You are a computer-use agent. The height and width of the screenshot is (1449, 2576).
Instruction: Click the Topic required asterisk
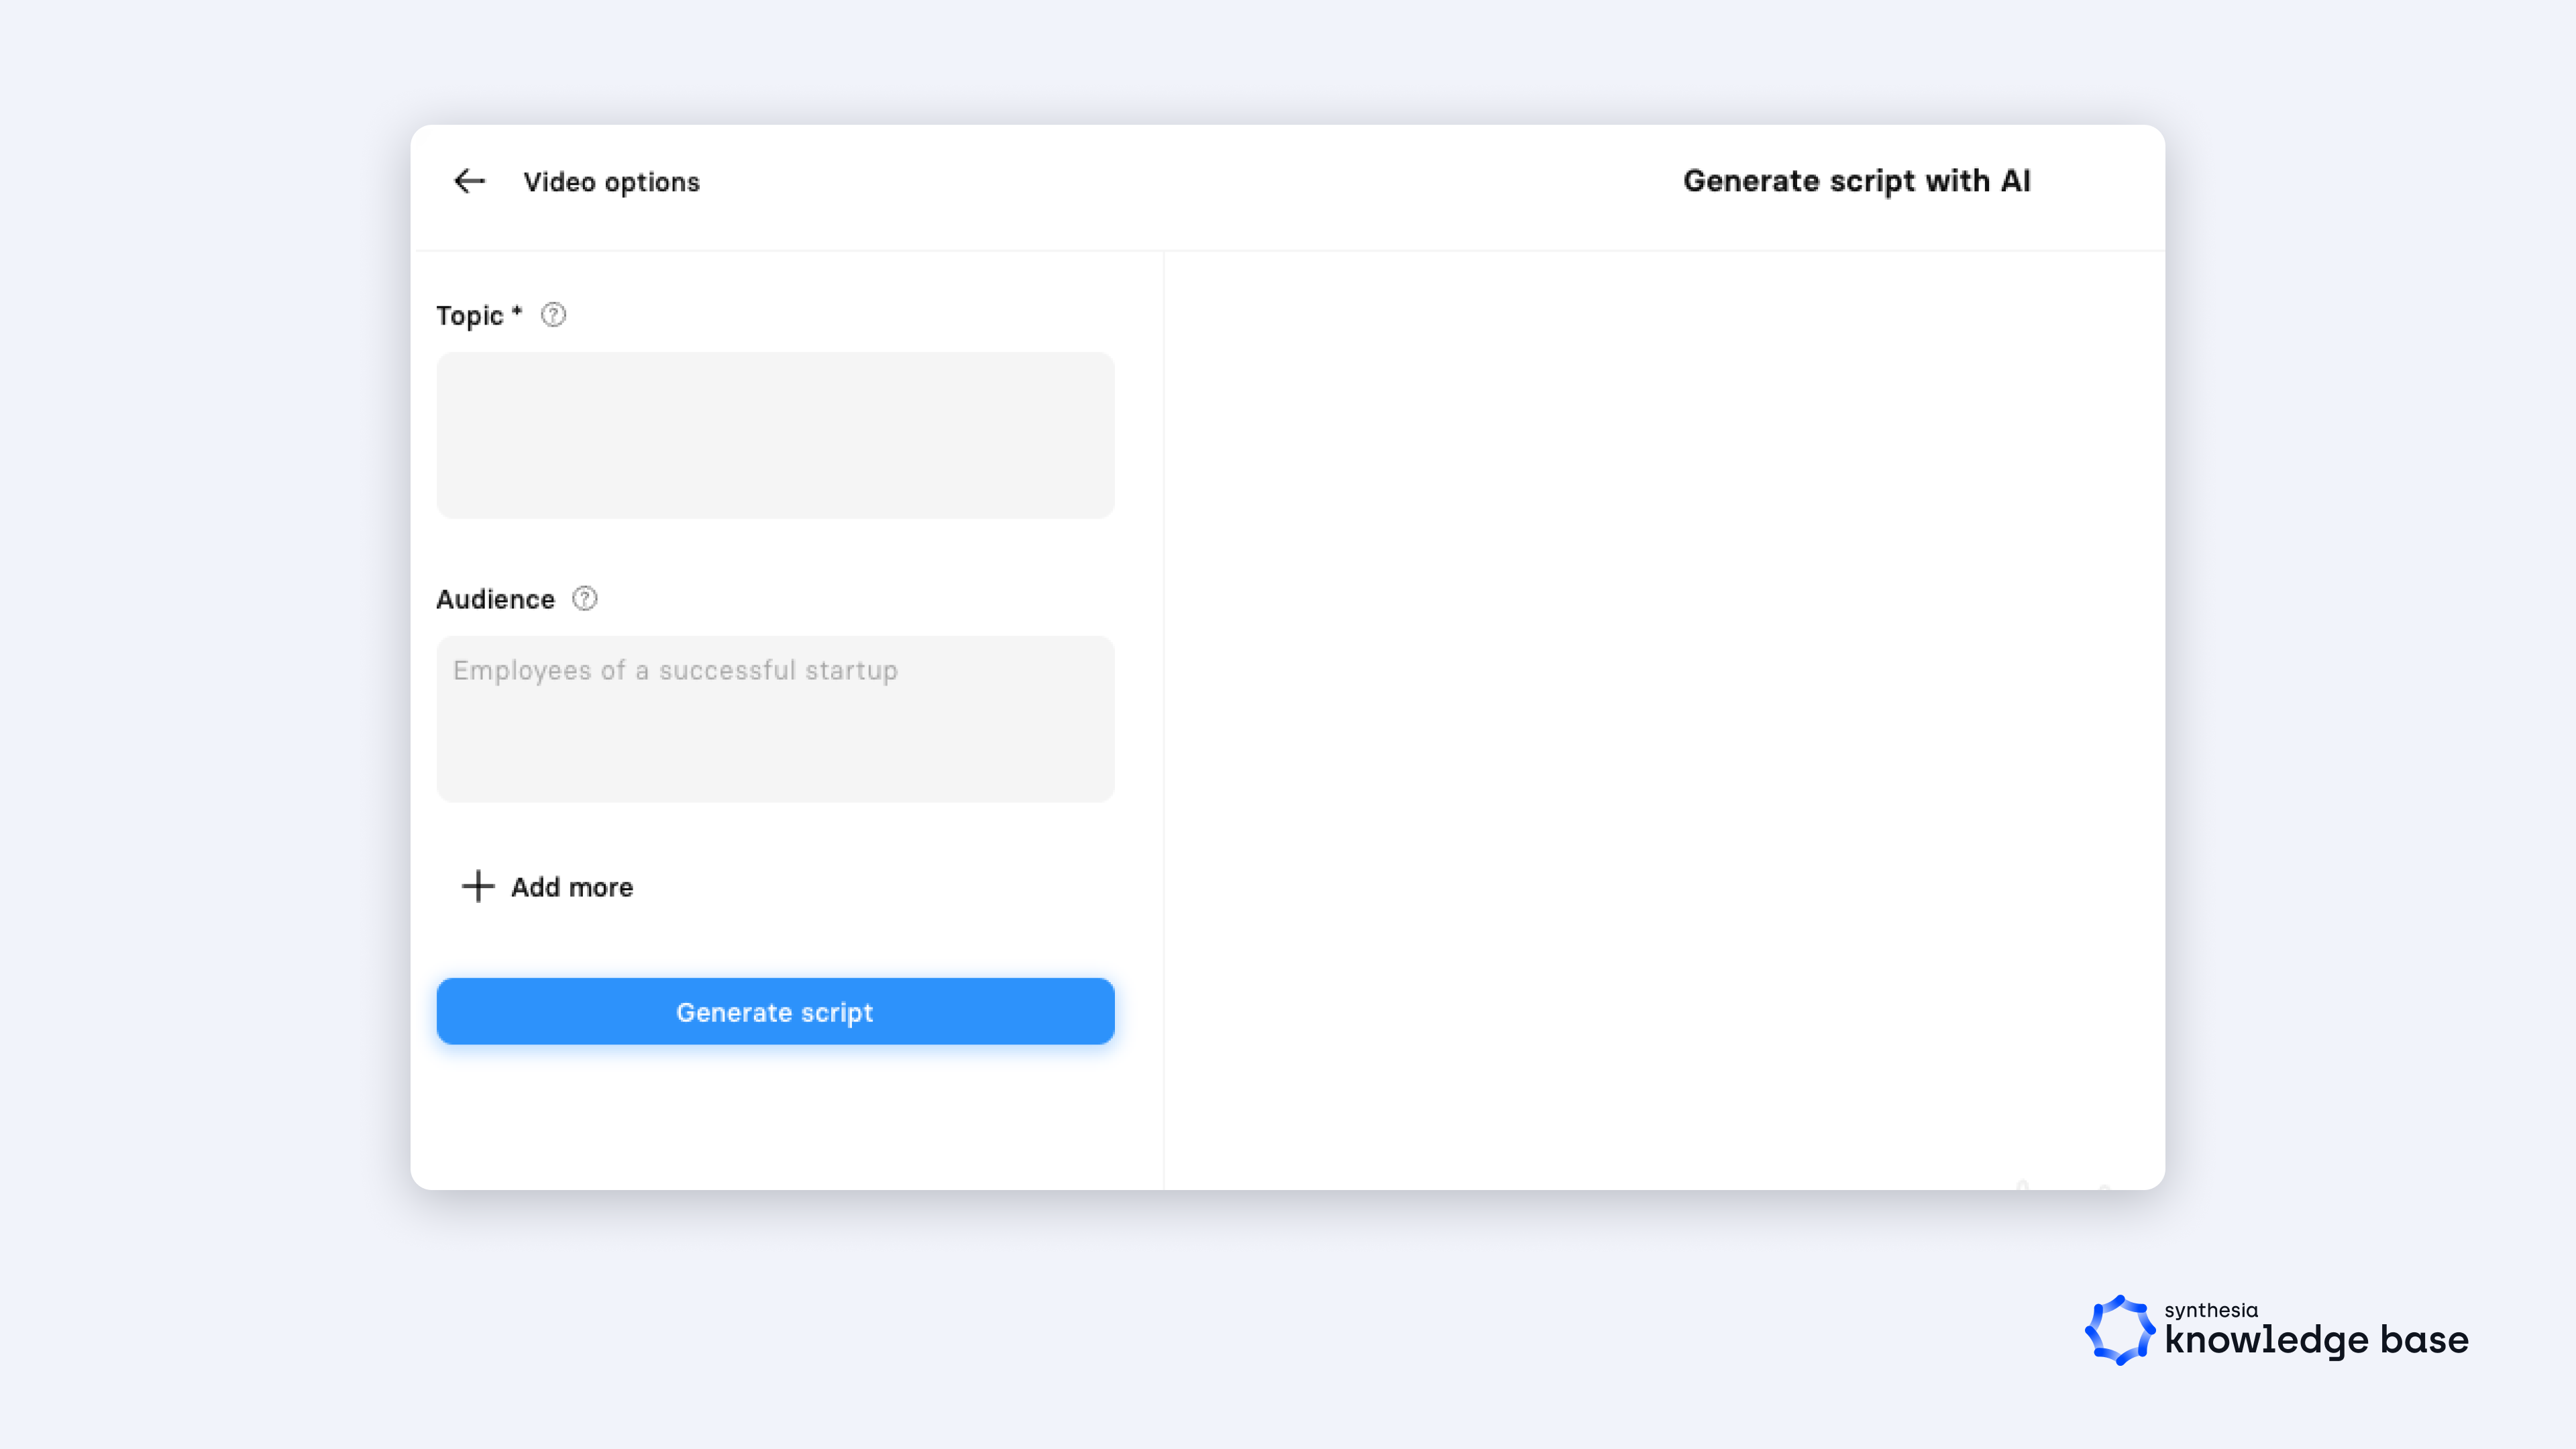pyautogui.click(x=517, y=312)
